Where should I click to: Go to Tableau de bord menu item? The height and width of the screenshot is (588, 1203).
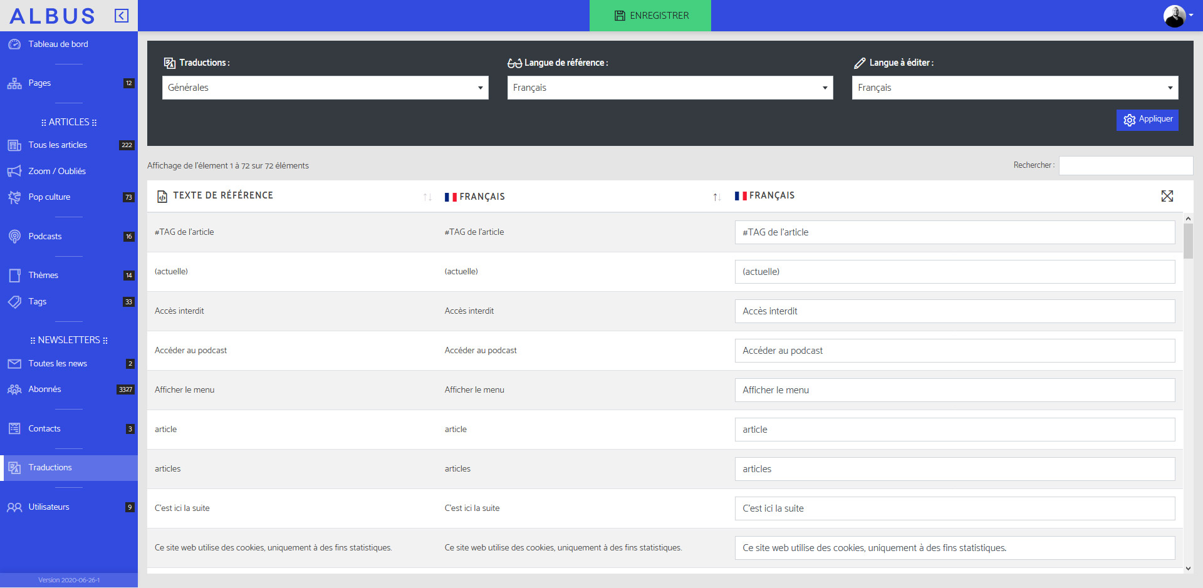click(69, 44)
